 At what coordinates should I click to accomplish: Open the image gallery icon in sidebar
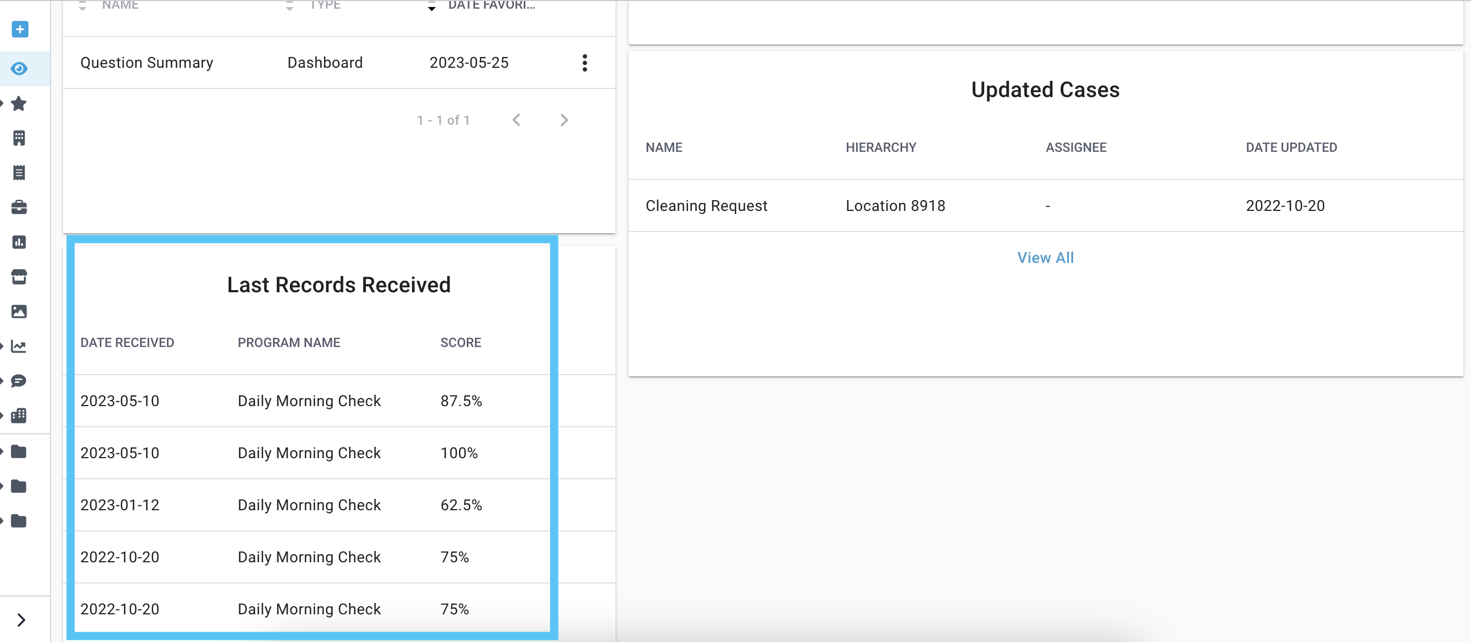(x=20, y=312)
